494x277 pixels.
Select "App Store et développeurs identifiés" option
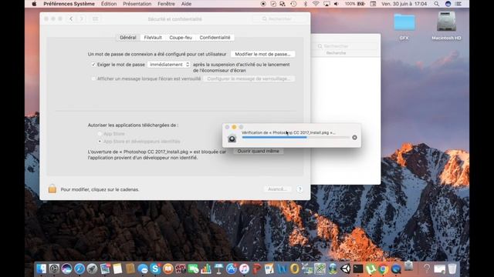pos(100,142)
